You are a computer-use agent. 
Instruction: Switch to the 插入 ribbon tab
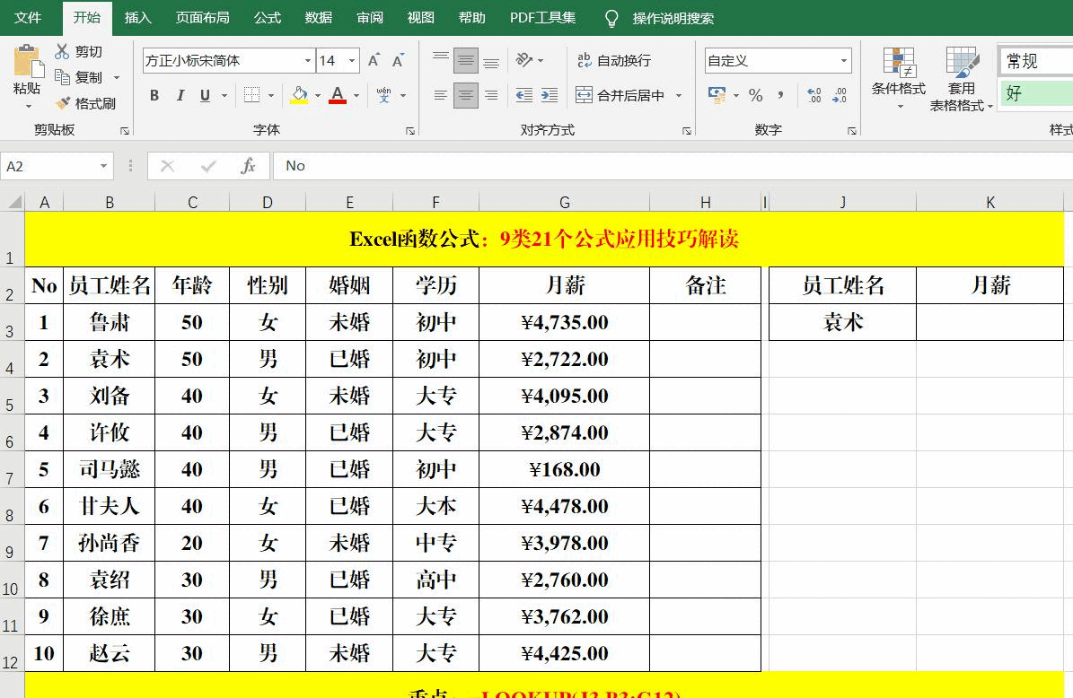click(x=136, y=17)
